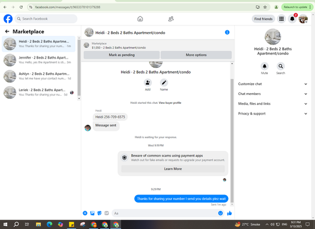Open the notifications bell
315x229 pixels.
tap(292, 19)
